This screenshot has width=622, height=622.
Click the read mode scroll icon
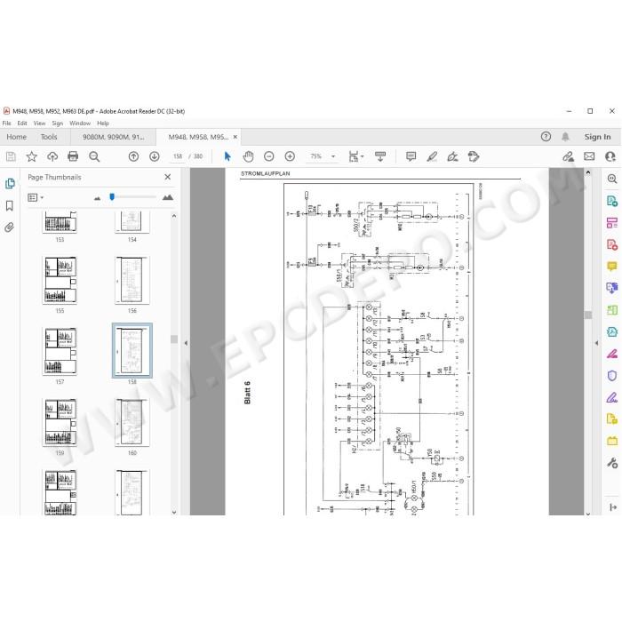pos(380,156)
